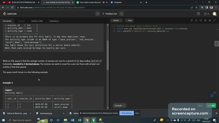Screen dimensions: 219x123
Task: Go to the next problem arrow
Action: pyautogui.click(x=121, y=14)
